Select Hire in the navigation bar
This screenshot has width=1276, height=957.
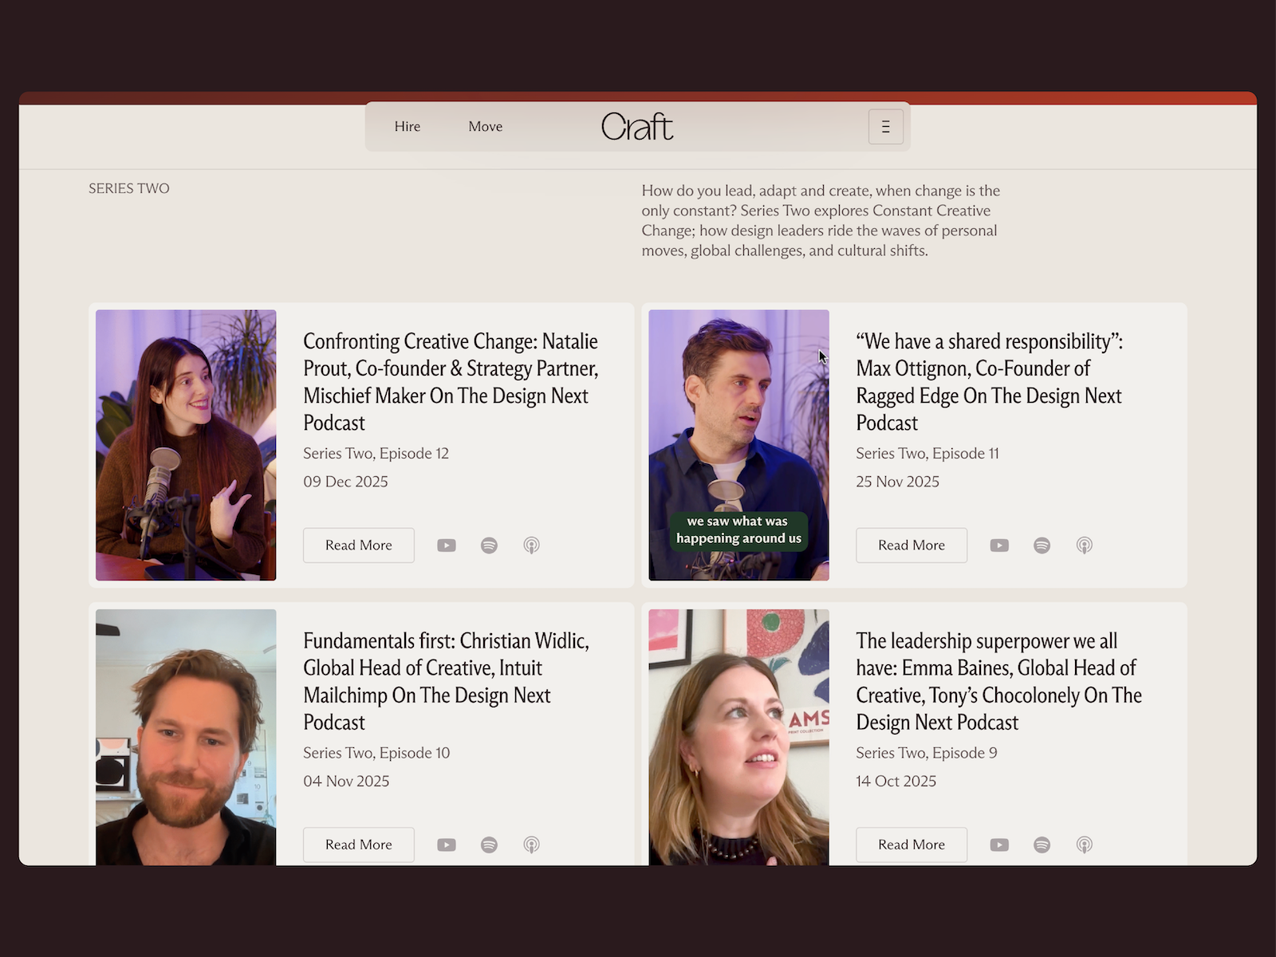click(408, 126)
